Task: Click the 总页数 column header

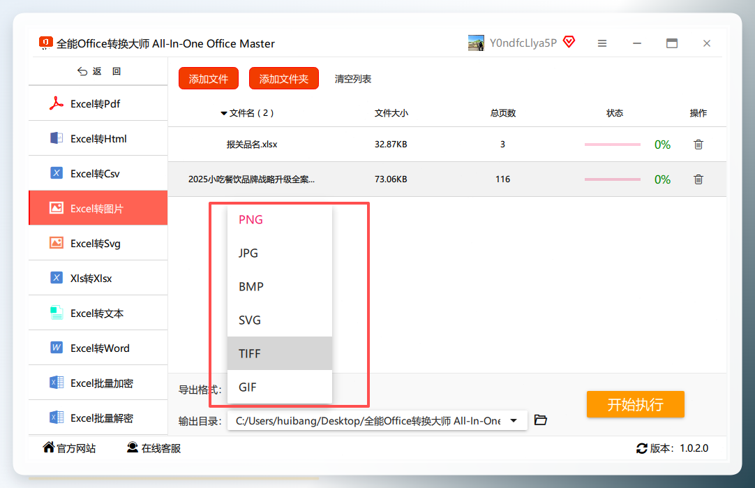Action: coord(502,113)
